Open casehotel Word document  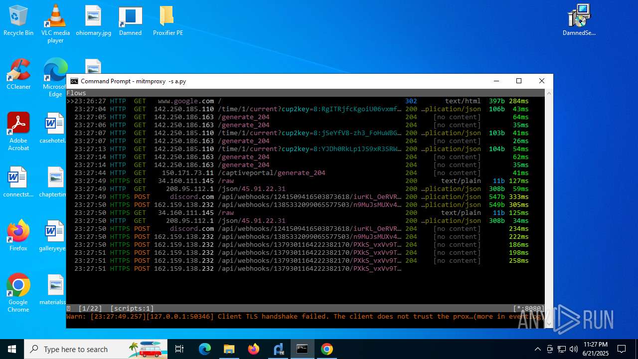pos(54,128)
